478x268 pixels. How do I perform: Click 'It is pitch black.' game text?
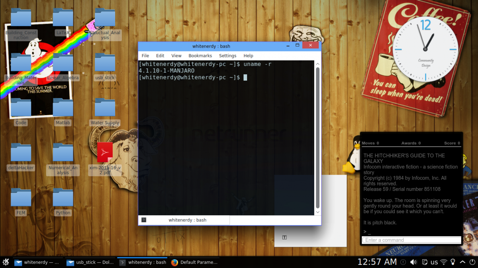click(x=380, y=223)
